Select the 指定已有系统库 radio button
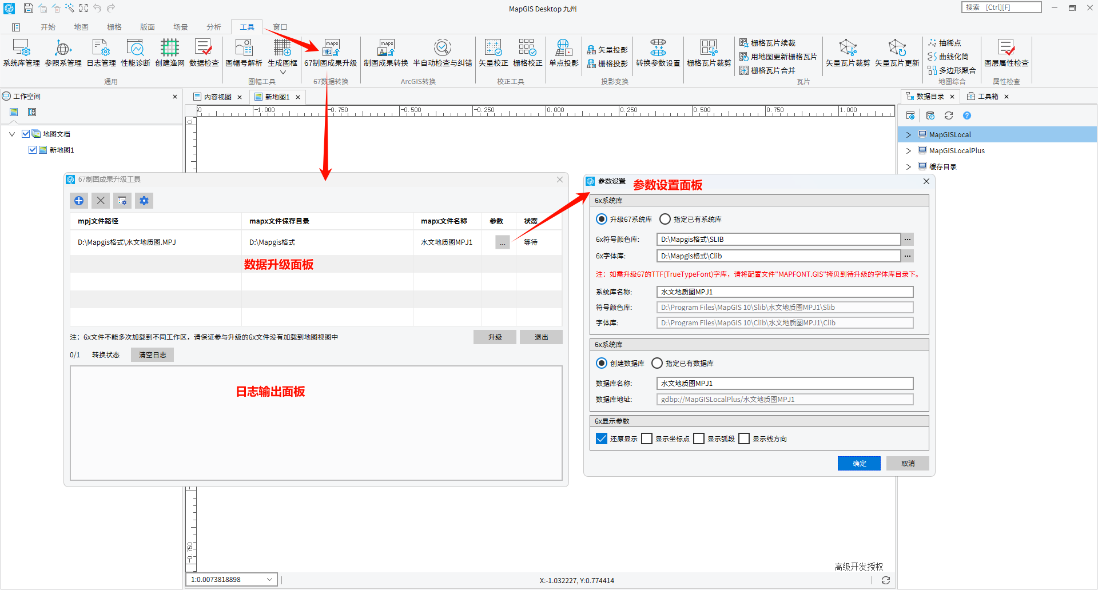This screenshot has height=590, width=1098. [x=665, y=219]
